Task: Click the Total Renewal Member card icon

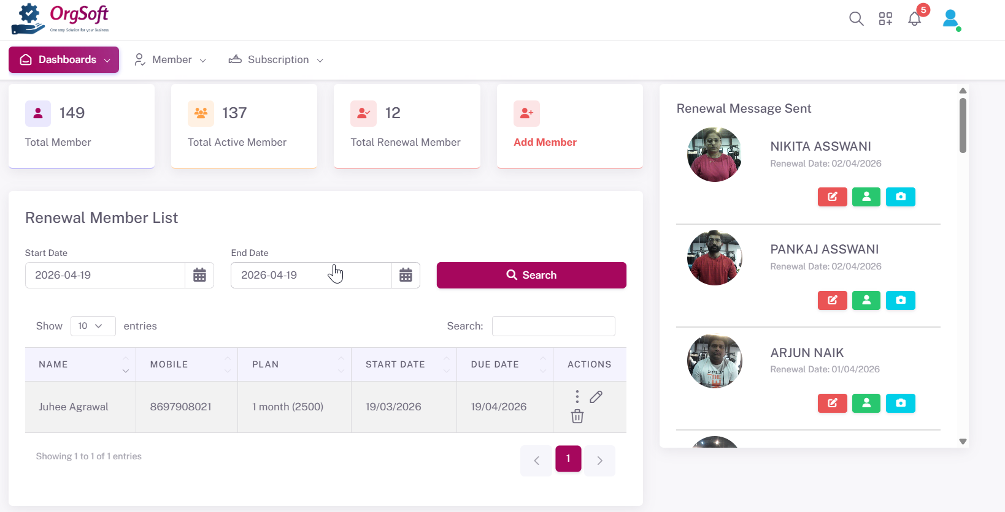Action: 363,113
